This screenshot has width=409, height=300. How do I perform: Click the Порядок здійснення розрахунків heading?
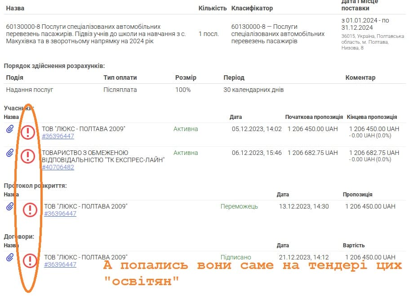[x=54, y=66]
